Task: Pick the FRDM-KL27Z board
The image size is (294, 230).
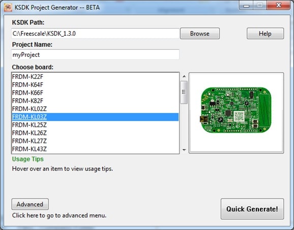Action: click(95, 141)
